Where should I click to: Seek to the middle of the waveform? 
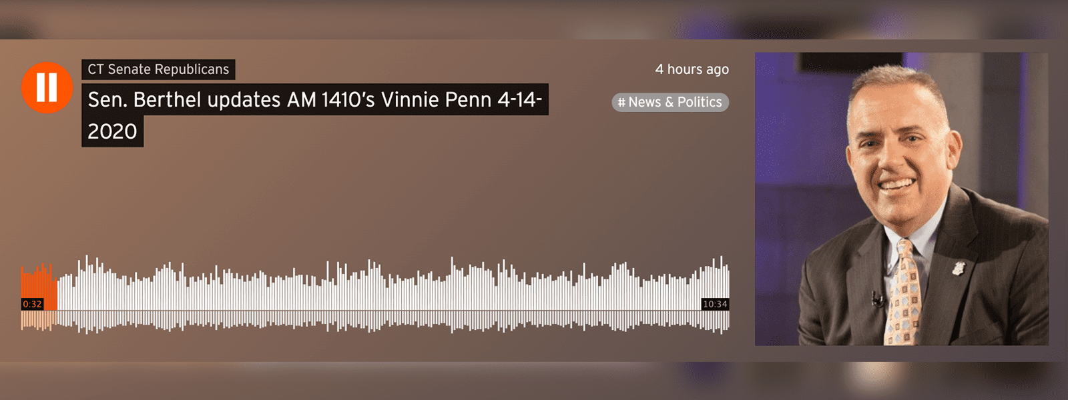click(x=375, y=293)
